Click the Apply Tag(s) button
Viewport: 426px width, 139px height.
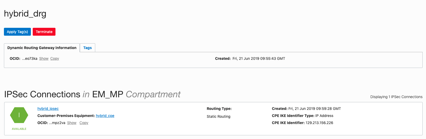(x=17, y=32)
